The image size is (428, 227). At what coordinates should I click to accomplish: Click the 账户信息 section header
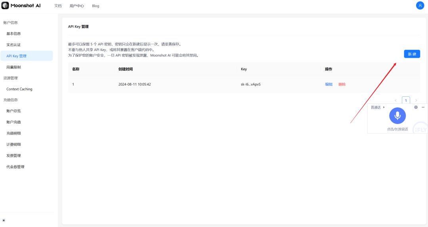pos(10,23)
